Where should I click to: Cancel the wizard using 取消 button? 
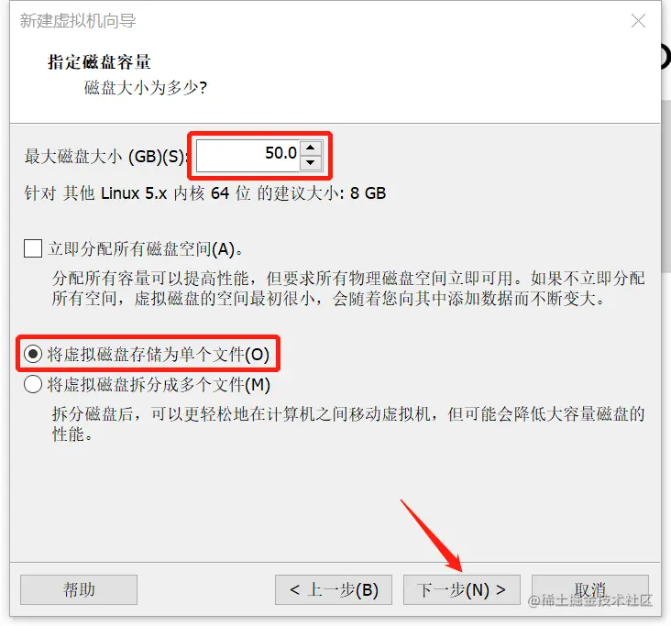[x=590, y=589]
